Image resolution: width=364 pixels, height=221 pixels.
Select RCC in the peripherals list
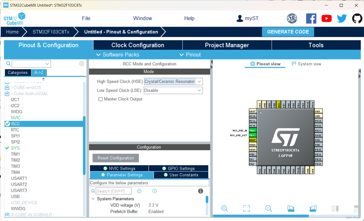point(16,124)
